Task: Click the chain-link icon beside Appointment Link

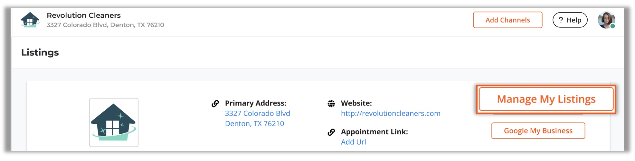Action: coord(331,132)
